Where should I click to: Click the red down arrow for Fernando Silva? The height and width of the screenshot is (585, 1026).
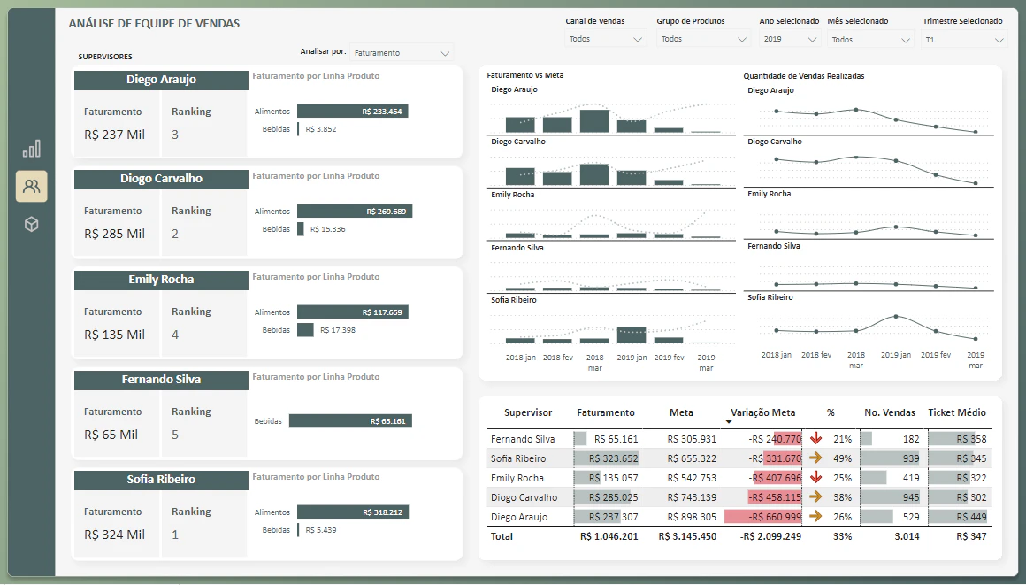[815, 438]
